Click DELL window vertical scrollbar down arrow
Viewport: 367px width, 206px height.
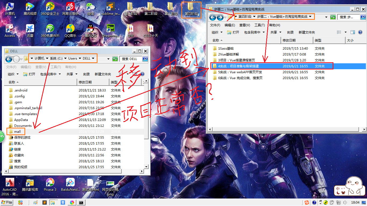pyautogui.click(x=146, y=167)
